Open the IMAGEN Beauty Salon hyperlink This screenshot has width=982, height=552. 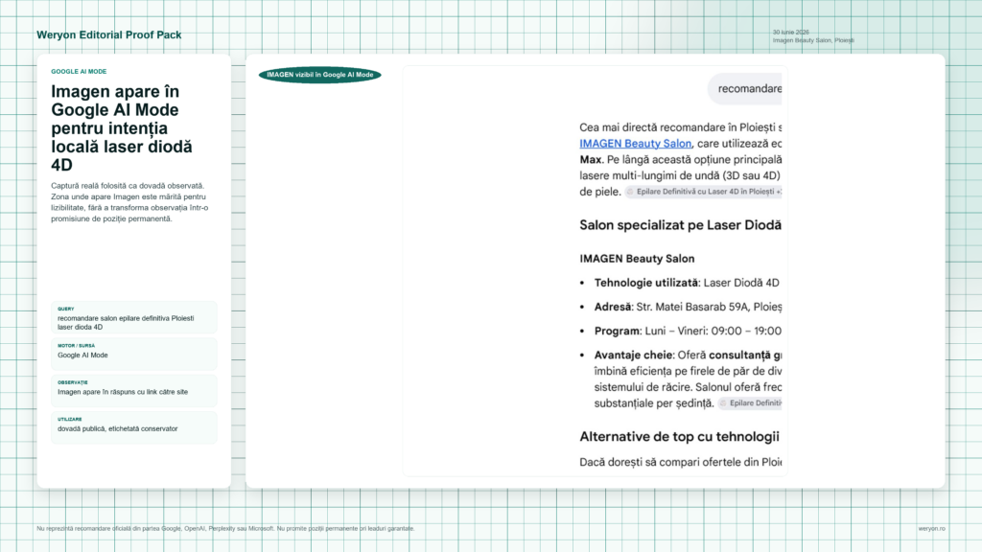[635, 144]
